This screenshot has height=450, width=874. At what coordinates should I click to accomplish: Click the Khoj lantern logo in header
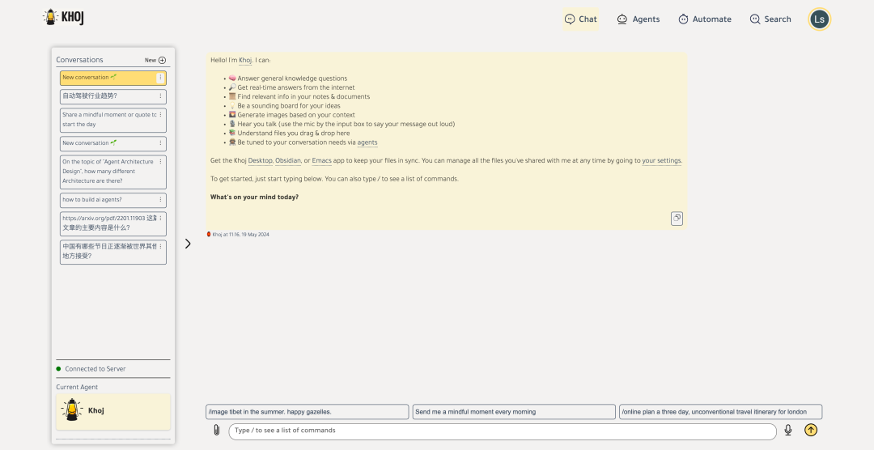click(x=64, y=17)
